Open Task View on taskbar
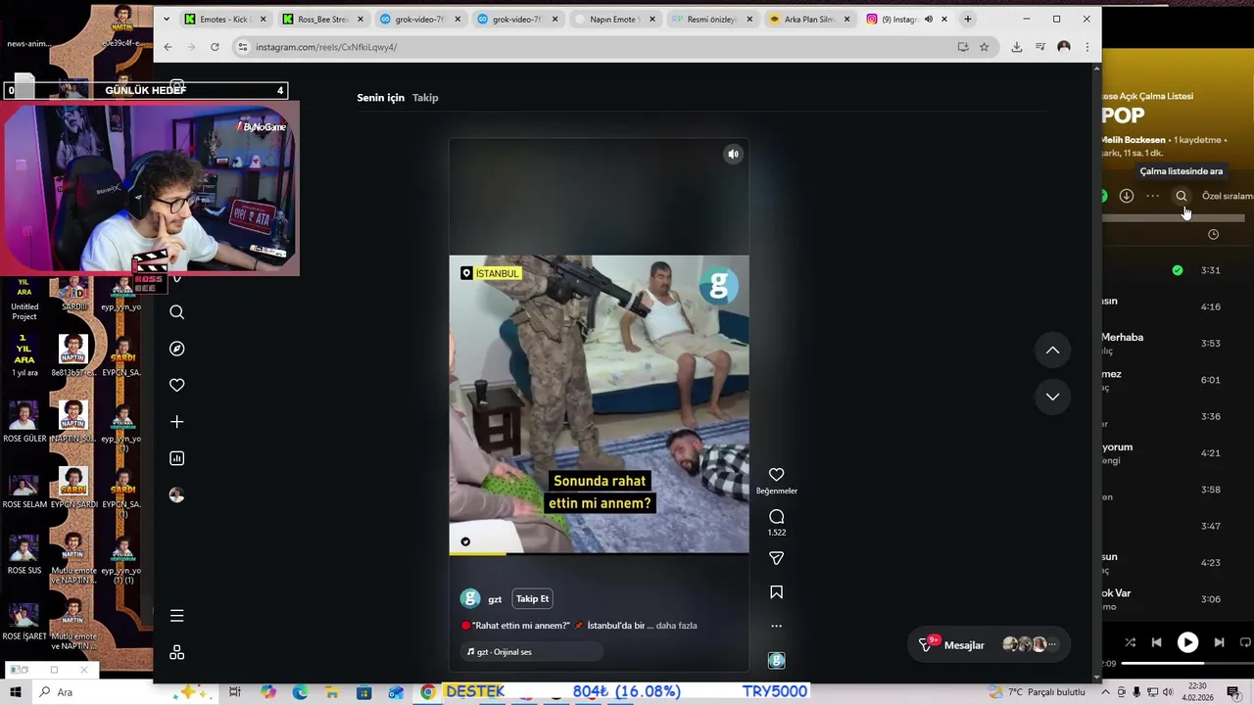1254x705 pixels. click(x=235, y=692)
